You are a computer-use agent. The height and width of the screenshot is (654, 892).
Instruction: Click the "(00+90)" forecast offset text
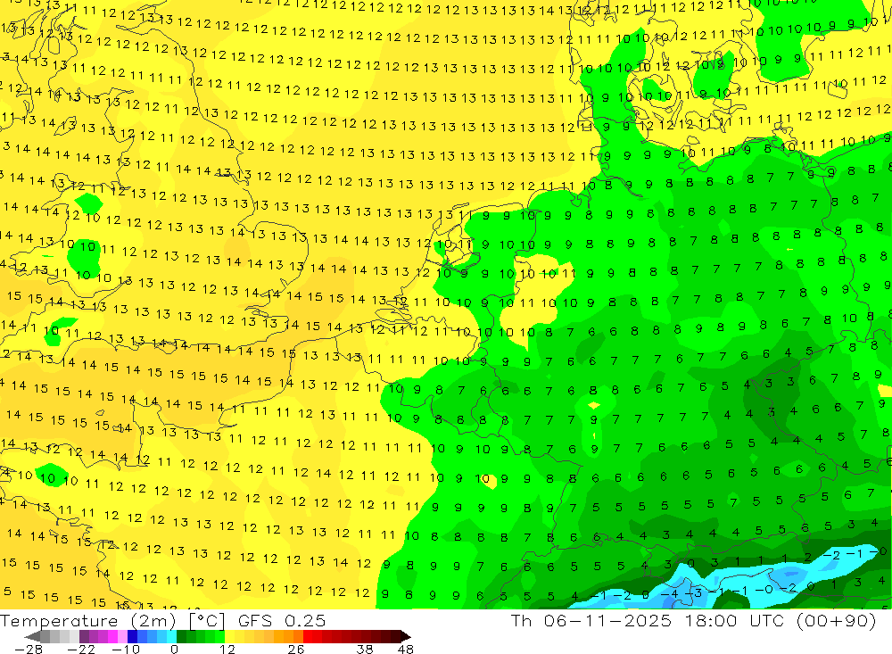click(837, 620)
